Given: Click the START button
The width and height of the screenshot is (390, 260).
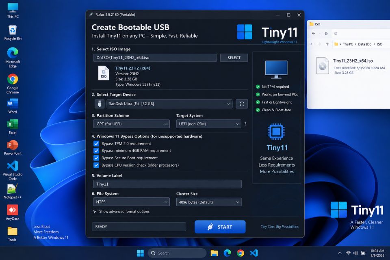Looking at the screenshot, I should [x=220, y=227].
